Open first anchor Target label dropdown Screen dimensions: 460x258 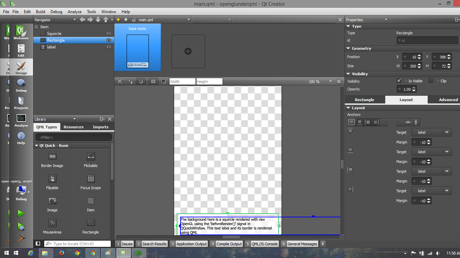[x=432, y=132]
